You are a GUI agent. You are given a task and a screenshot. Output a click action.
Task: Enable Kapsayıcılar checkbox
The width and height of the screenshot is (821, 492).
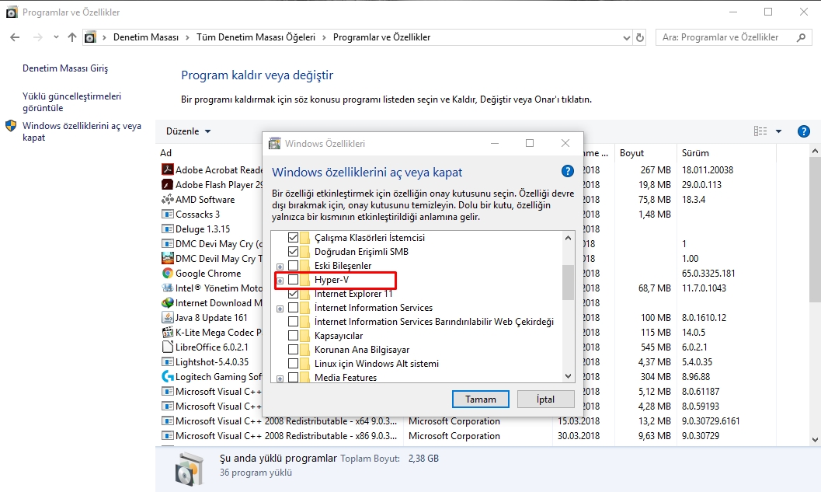coord(294,336)
